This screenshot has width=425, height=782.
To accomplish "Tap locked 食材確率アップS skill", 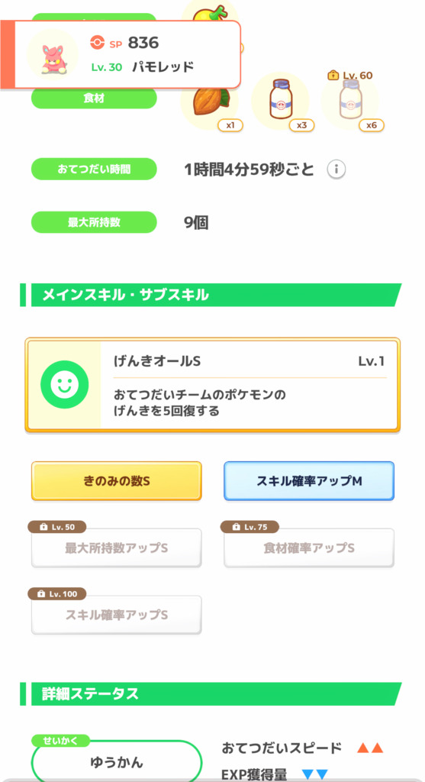I will 309,548.
